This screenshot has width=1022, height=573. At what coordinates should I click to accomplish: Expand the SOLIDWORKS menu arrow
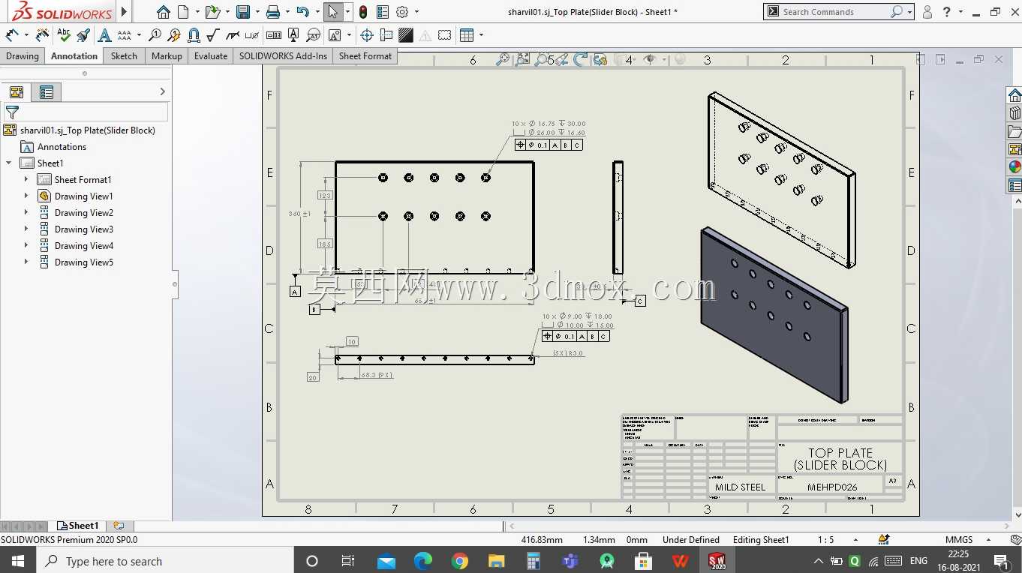[125, 12]
